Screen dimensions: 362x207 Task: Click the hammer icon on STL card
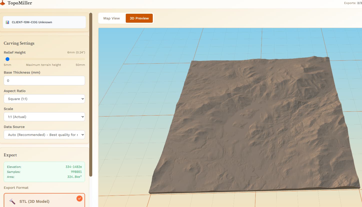[12, 201]
